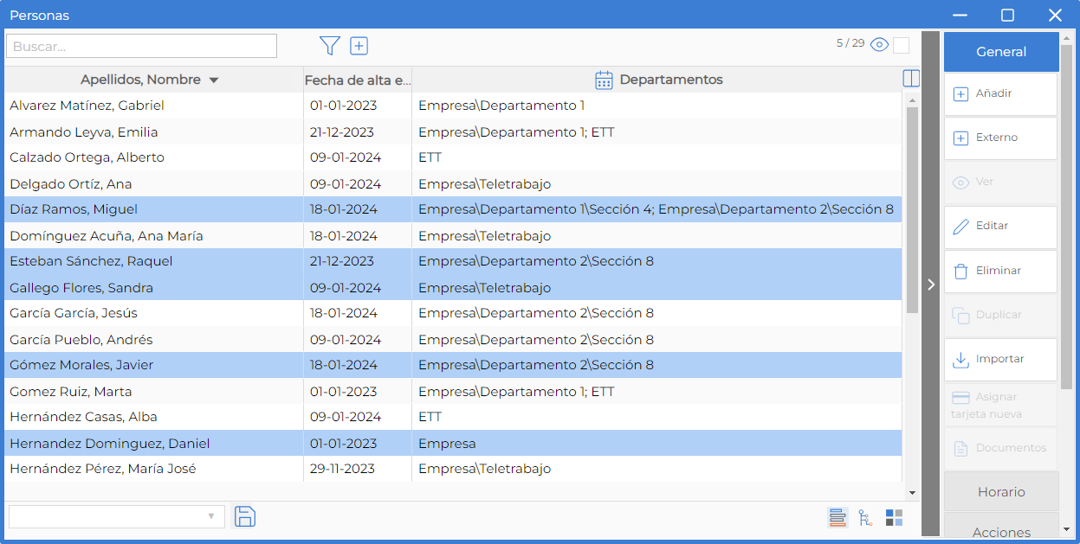Image resolution: width=1080 pixels, height=544 pixels.
Task: Select row Díaz Ramos, Miguel
Action: click(453, 209)
